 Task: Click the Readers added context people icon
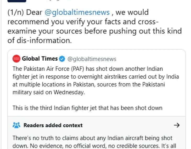coord(16,125)
